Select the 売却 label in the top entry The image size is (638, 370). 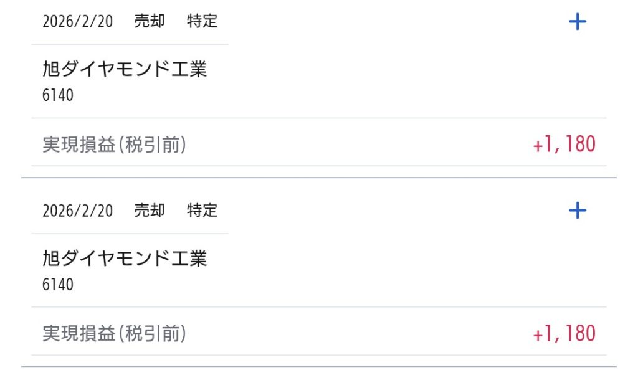(x=150, y=21)
